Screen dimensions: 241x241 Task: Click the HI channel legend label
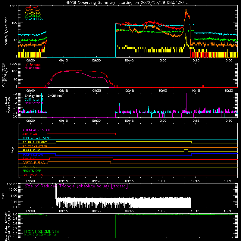pos(33,68)
